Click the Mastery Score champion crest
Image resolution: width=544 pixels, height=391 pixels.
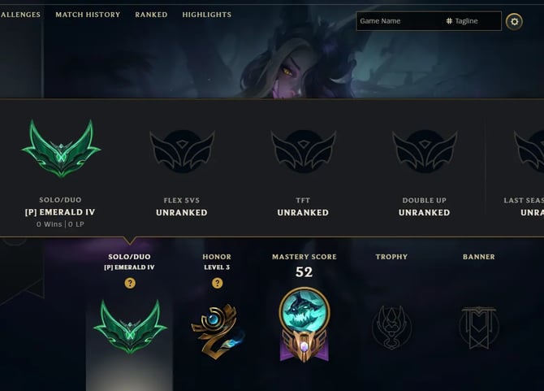304,325
